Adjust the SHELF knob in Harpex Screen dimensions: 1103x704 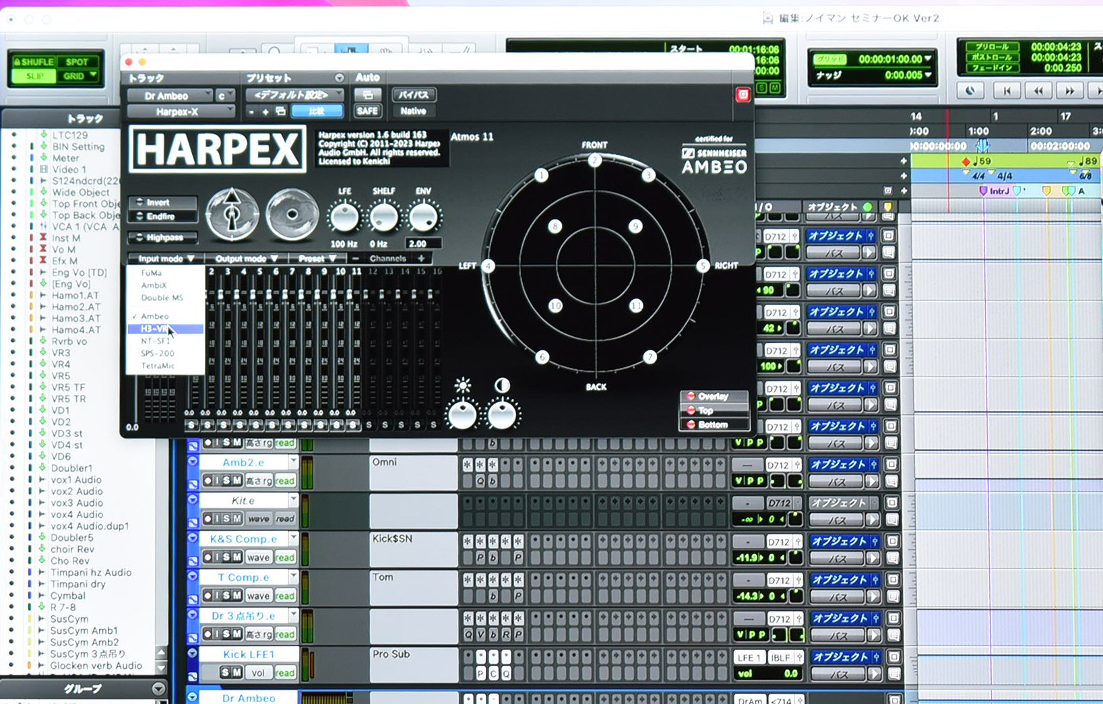(x=383, y=218)
